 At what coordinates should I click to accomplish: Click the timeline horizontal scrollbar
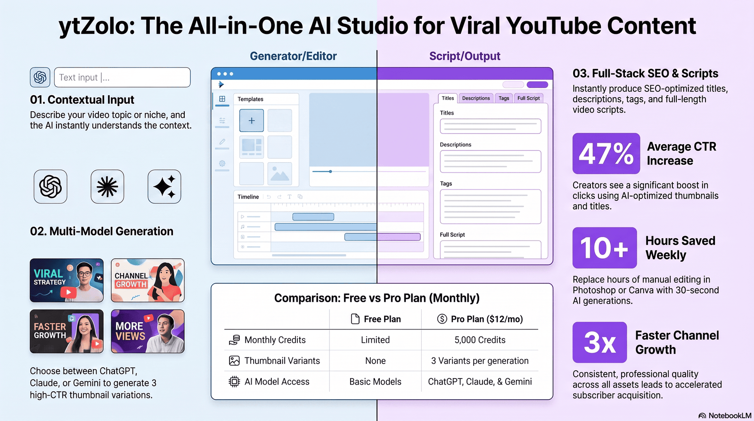pyautogui.click(x=309, y=255)
